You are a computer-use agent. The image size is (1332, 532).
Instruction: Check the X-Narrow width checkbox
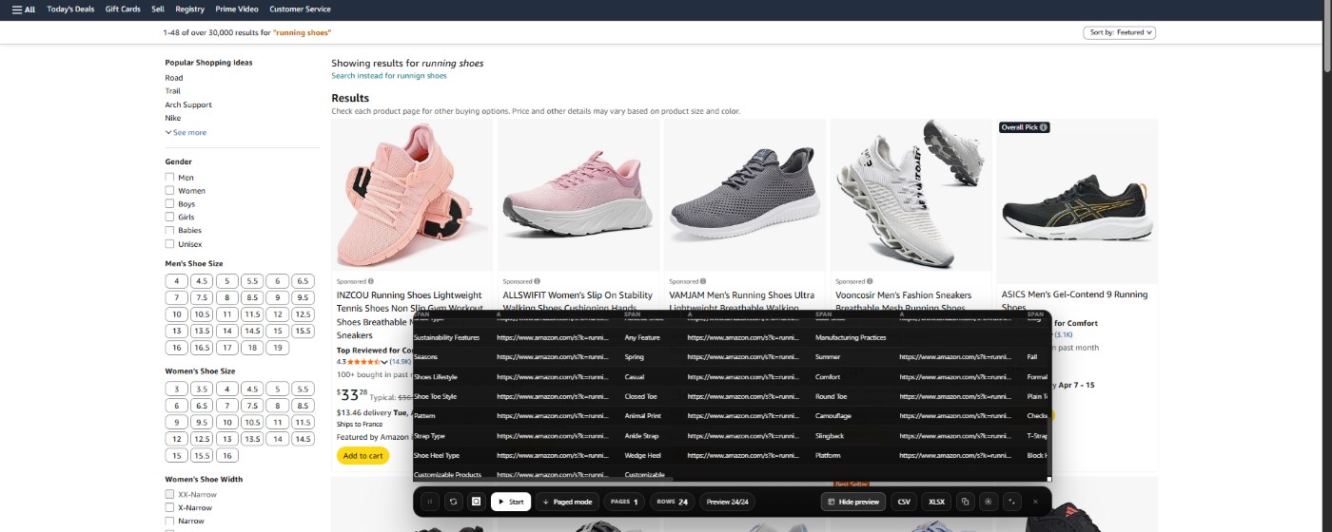click(169, 508)
